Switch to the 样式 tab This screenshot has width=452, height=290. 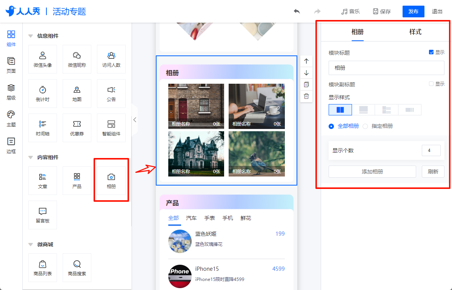pyautogui.click(x=415, y=32)
